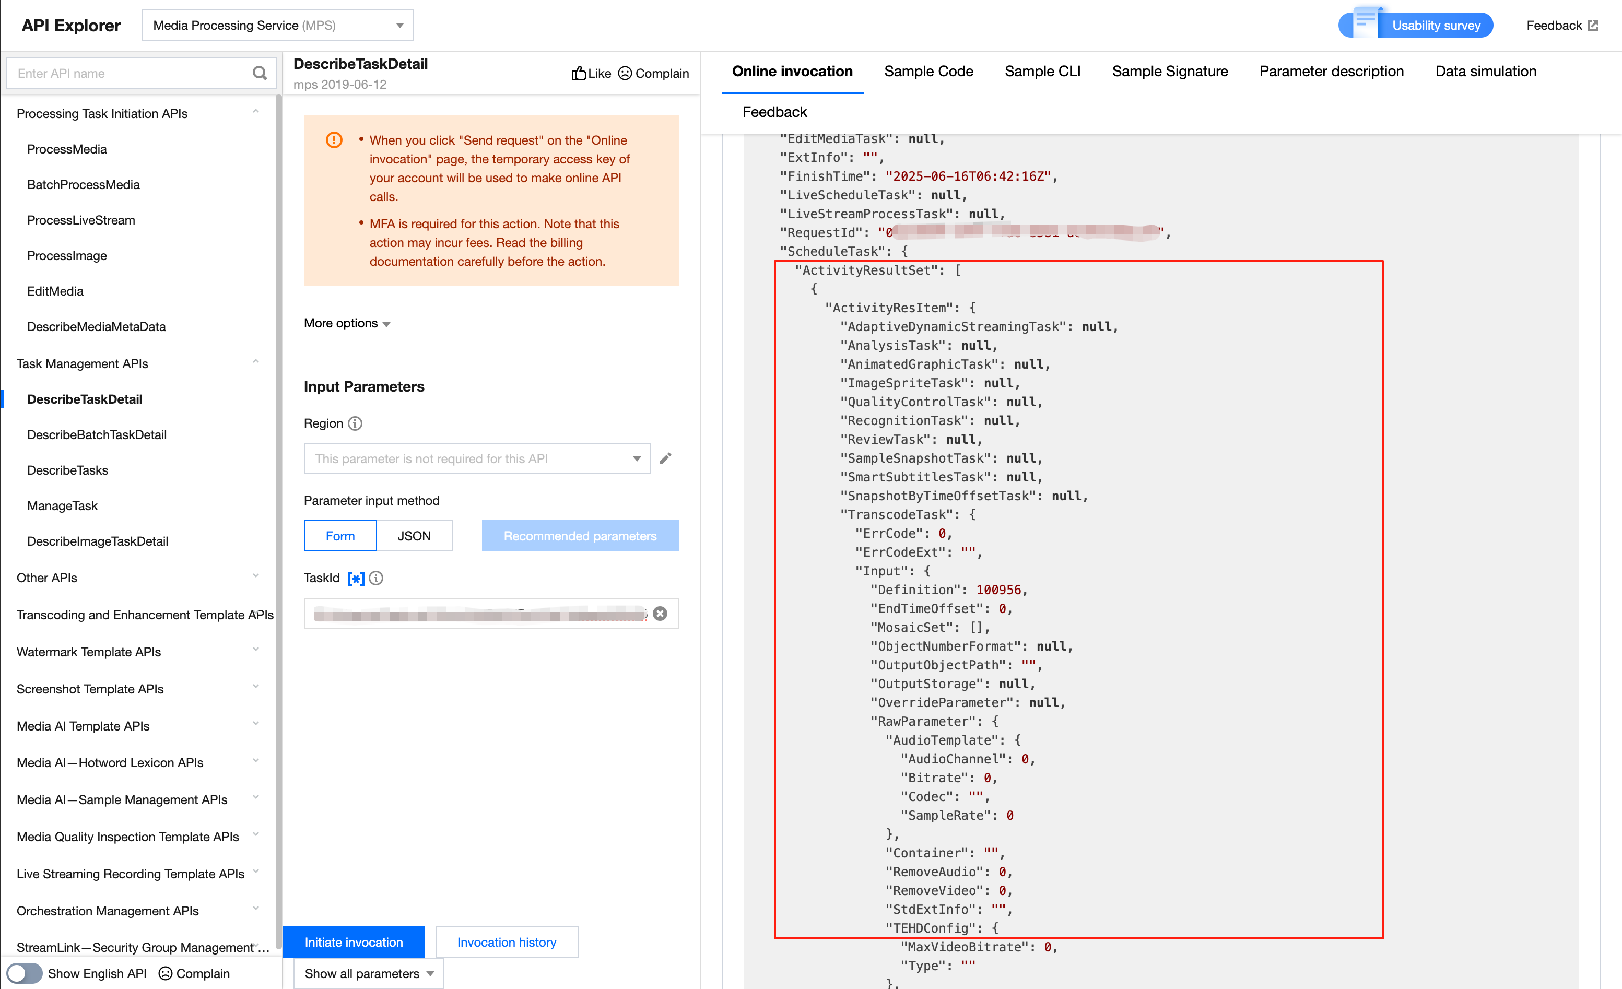Click the Invocation history button
Screen dimensions: 1622x989
point(506,941)
